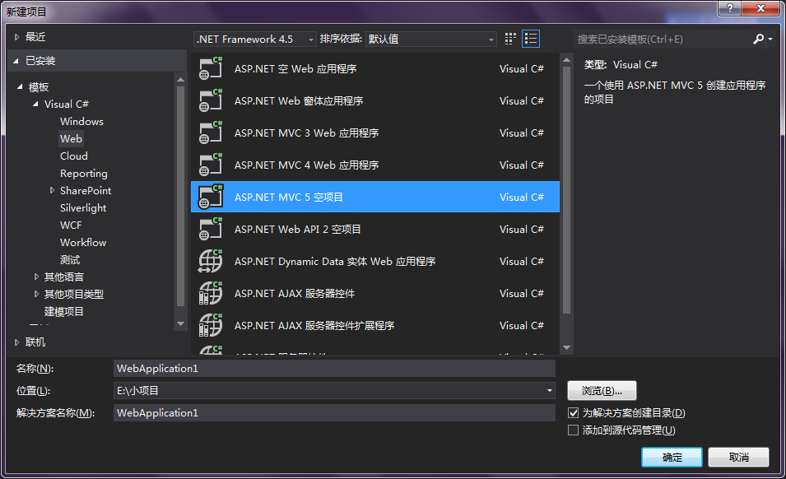Select ASP.NET Dynamic Data 实体 Web 应用程序 text
This screenshot has width=786, height=479.
(x=335, y=262)
